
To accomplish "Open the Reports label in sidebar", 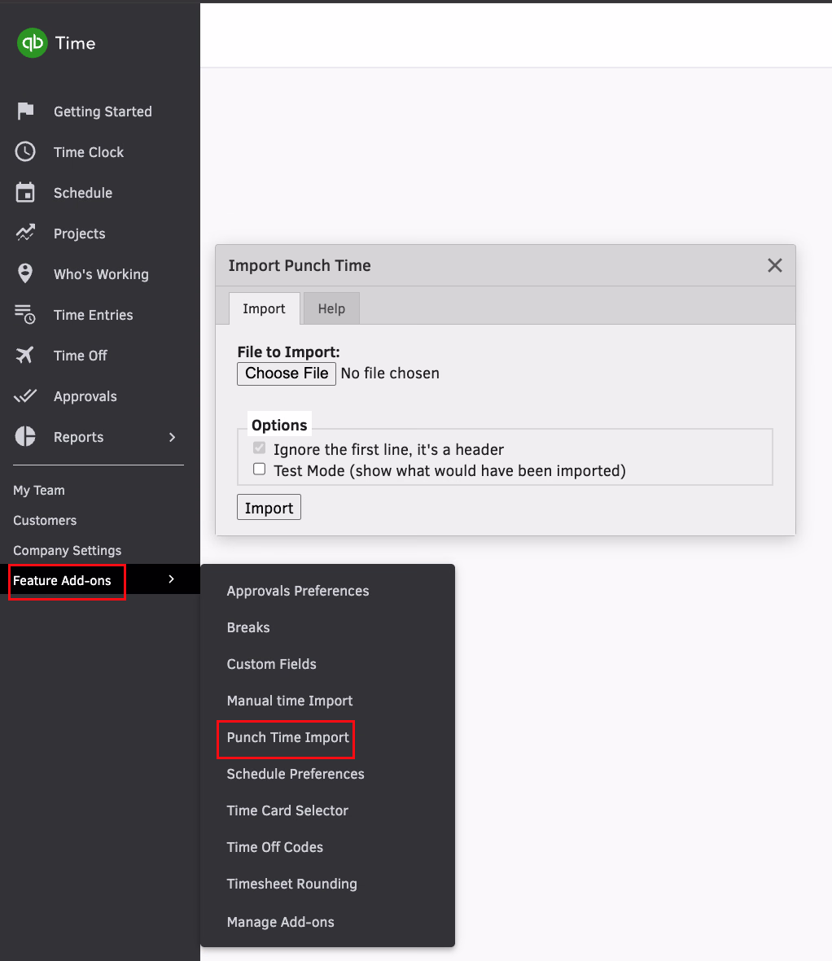I will click(x=78, y=437).
